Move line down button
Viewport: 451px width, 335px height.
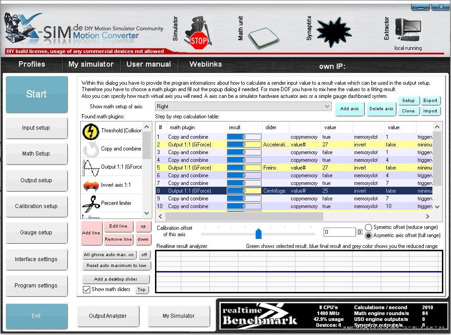point(143,239)
